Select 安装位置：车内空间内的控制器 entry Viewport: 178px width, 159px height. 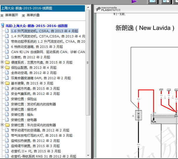pyautogui.click(x=33, y=125)
